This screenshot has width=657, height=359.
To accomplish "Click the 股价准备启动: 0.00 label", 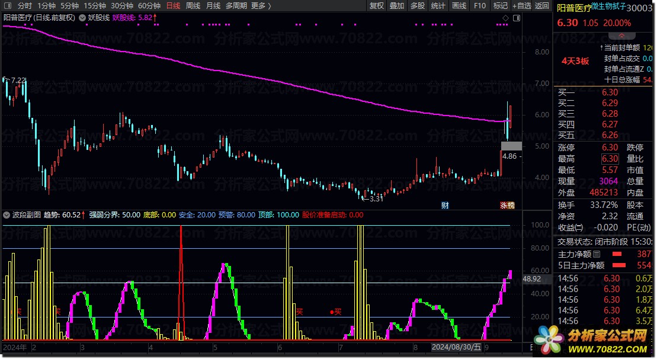I will coord(333,215).
